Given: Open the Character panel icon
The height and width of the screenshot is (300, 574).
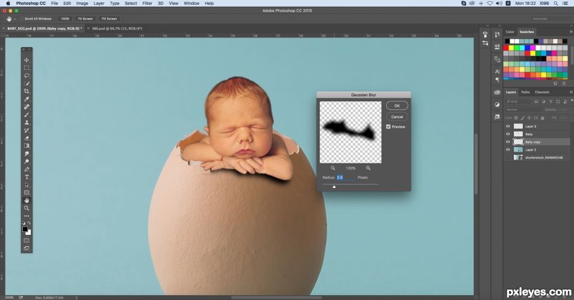Looking at the screenshot, I should (497, 71).
